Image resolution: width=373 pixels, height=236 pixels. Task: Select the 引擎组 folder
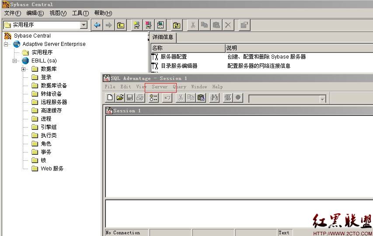[x=49, y=127]
